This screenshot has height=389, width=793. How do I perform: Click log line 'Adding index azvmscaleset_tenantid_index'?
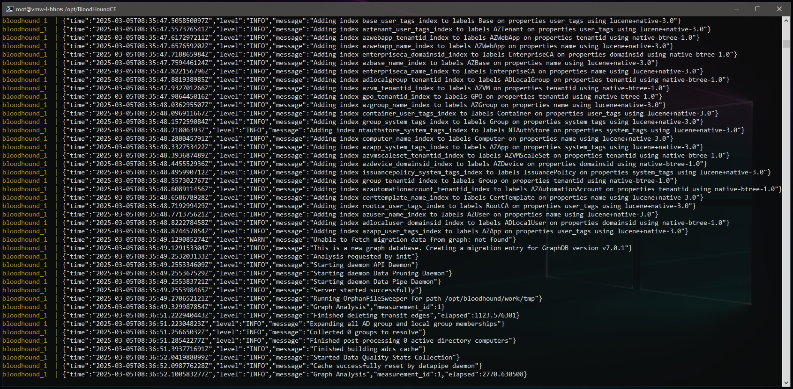(366, 156)
